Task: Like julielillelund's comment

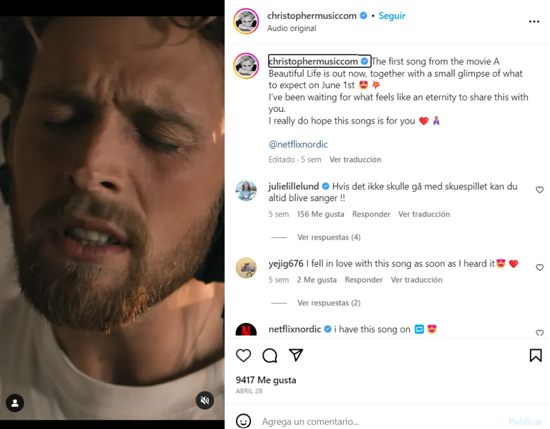Action: 540,190
